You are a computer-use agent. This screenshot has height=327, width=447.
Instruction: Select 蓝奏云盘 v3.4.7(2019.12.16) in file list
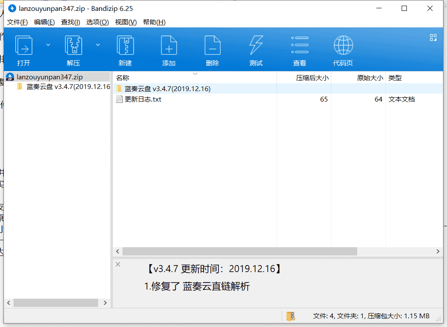pos(167,89)
